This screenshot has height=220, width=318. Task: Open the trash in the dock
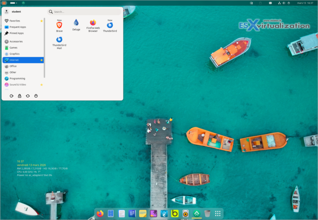click(x=207, y=213)
